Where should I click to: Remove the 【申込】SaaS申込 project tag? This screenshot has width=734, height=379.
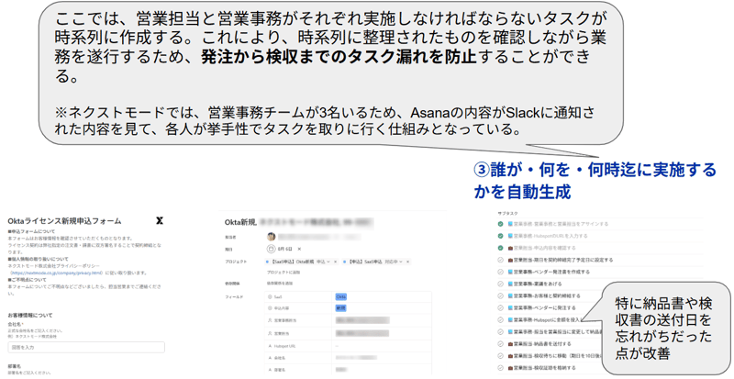click(408, 262)
